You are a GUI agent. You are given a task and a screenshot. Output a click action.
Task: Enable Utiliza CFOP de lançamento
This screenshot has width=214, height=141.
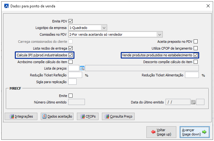(x=195, y=48)
